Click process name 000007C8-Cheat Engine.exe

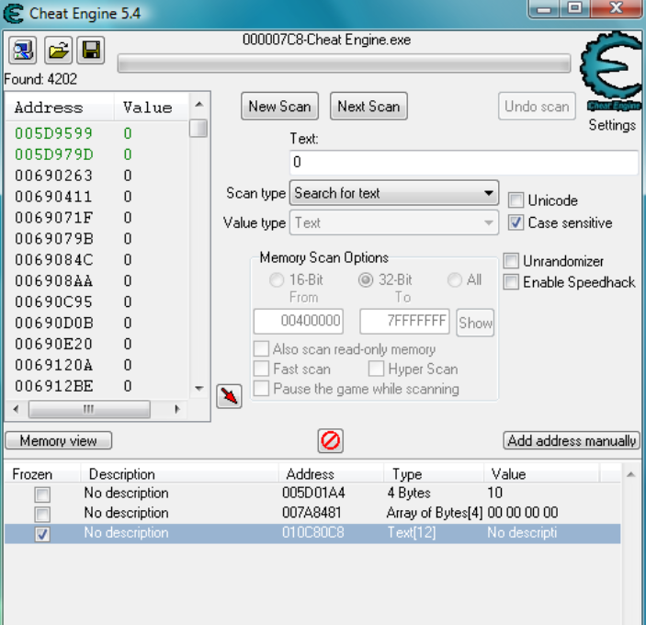(x=326, y=40)
